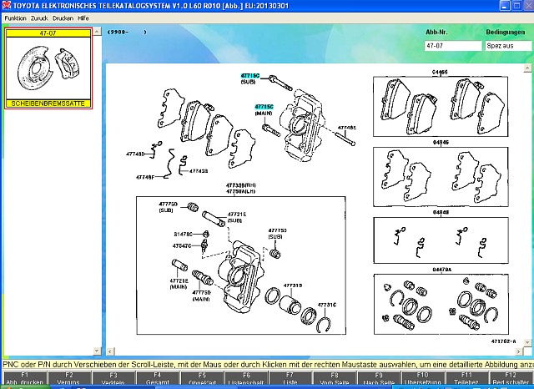
Task: Select part code 47743B
Action: click(199, 171)
